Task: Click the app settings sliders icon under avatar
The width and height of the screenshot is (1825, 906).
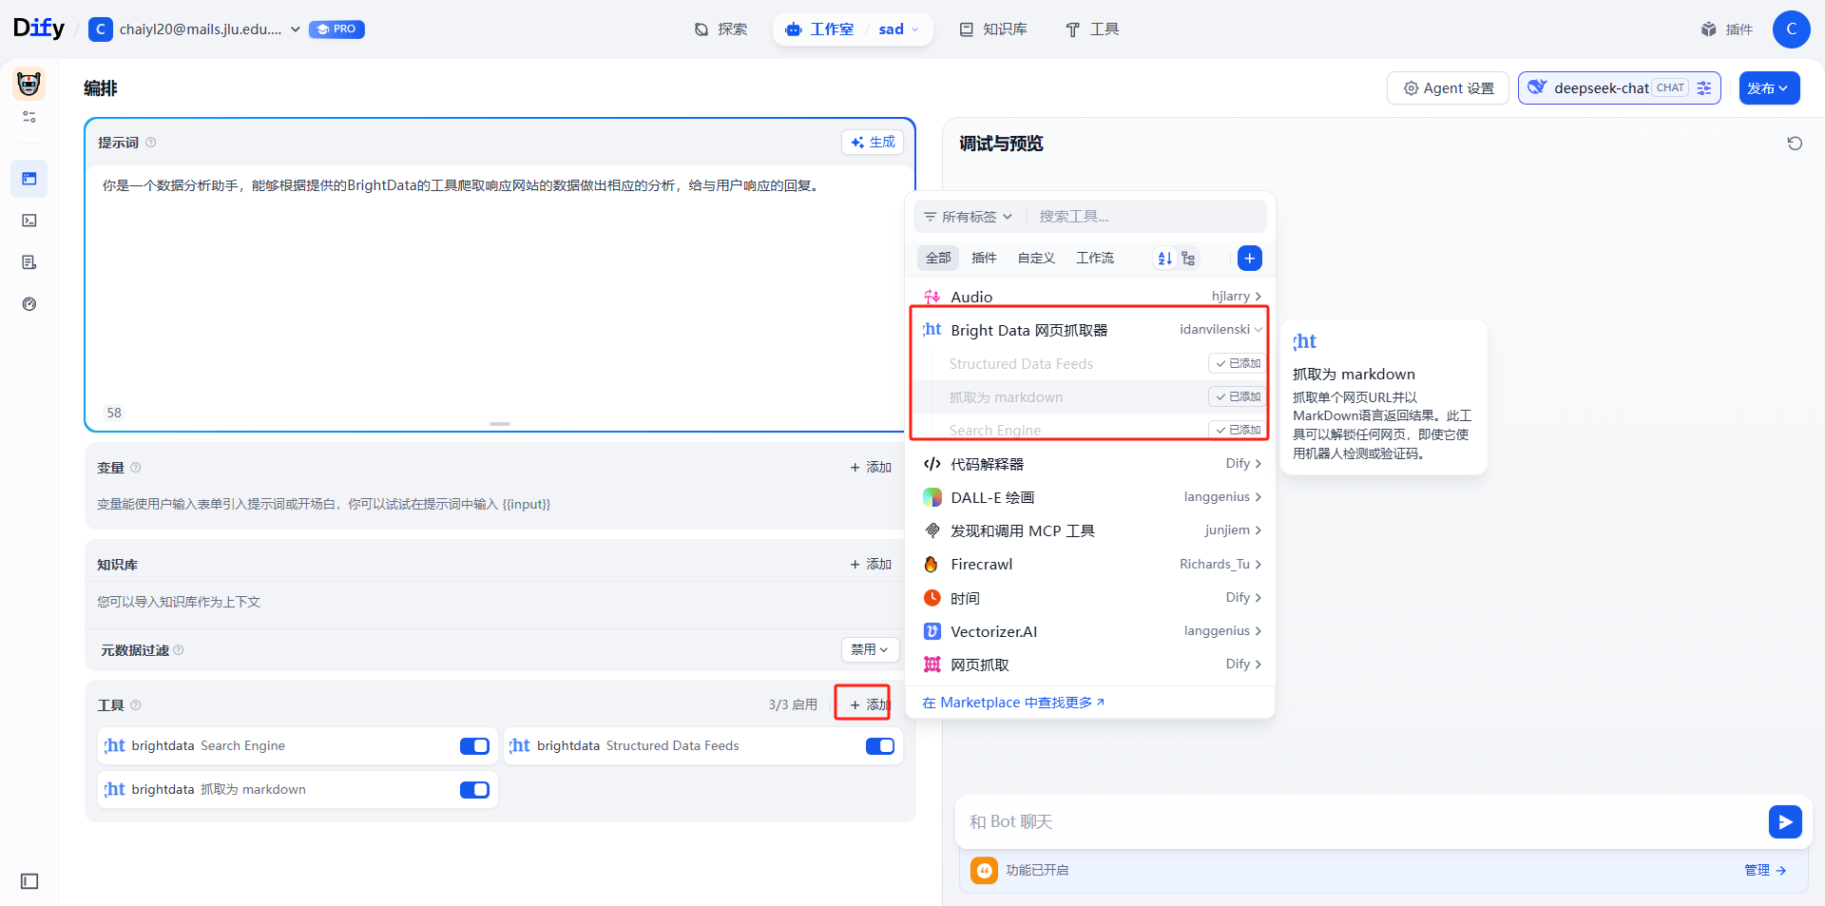Action: pos(29,117)
